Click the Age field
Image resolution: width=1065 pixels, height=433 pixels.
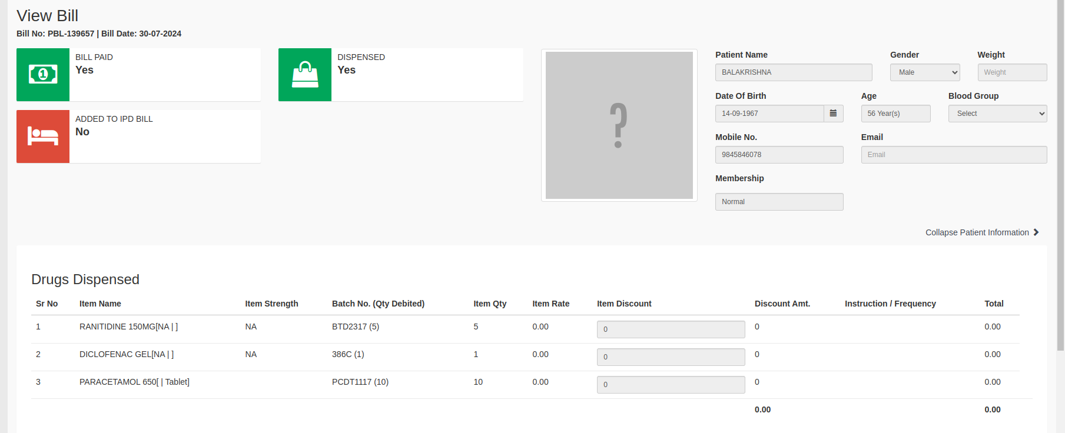(x=895, y=114)
